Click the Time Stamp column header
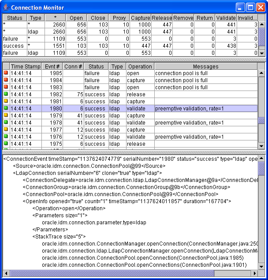The height and width of the screenshot is (280, 268). [x=26, y=66]
